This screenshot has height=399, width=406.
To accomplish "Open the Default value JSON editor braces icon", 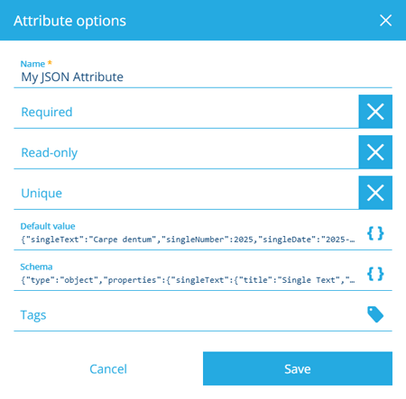I will (x=375, y=233).
